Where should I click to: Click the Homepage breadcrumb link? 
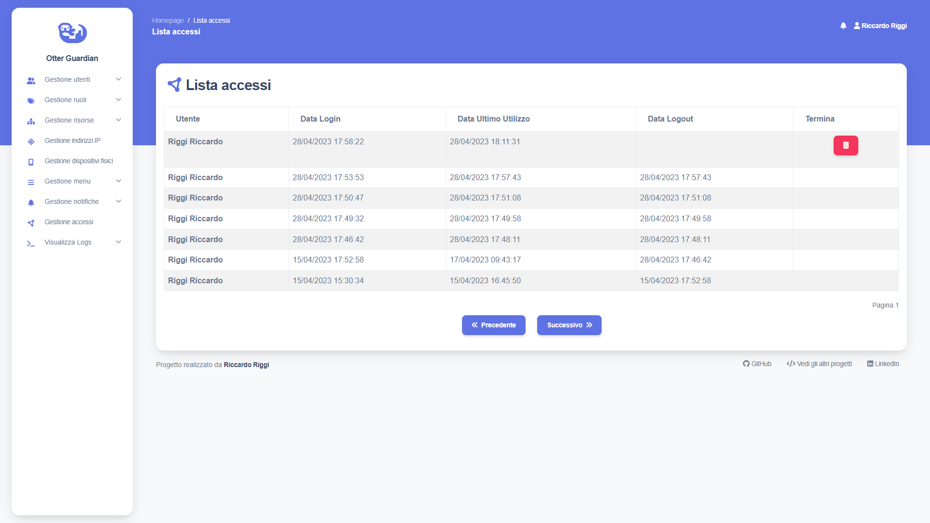[x=168, y=20]
